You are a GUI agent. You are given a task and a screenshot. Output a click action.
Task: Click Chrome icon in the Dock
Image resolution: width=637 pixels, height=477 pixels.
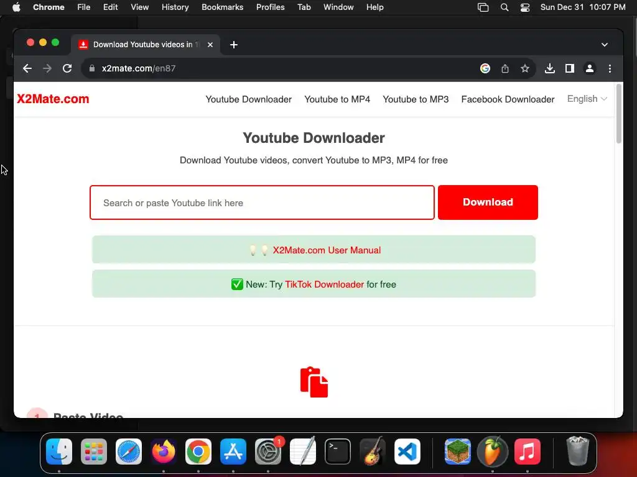coord(198,452)
